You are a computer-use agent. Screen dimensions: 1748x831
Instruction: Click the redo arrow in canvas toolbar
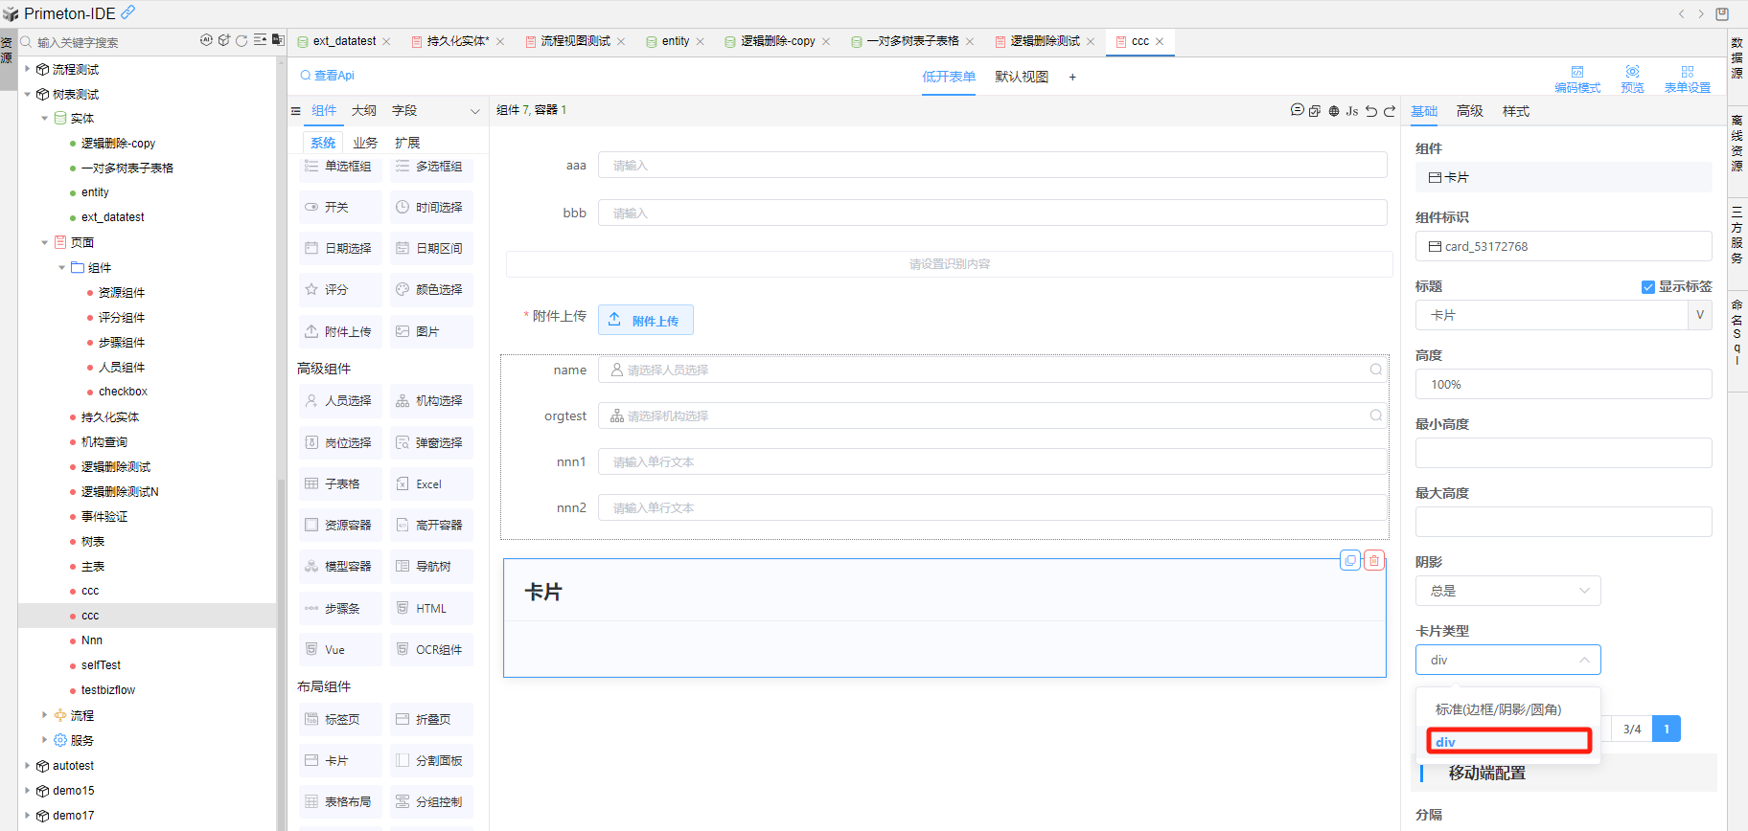tap(1390, 111)
